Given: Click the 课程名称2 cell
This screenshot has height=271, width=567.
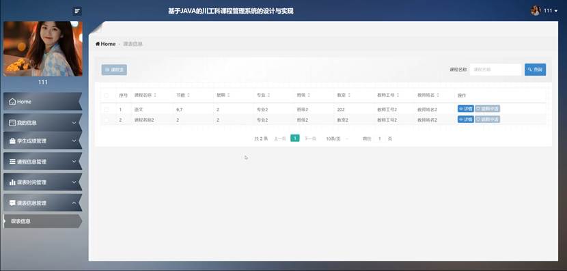Looking at the screenshot, I should (x=144, y=119).
